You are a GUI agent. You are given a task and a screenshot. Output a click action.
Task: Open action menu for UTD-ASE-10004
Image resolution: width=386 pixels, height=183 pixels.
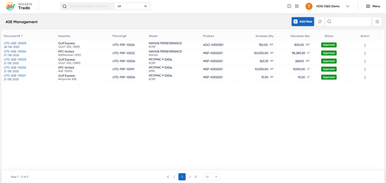365,53
